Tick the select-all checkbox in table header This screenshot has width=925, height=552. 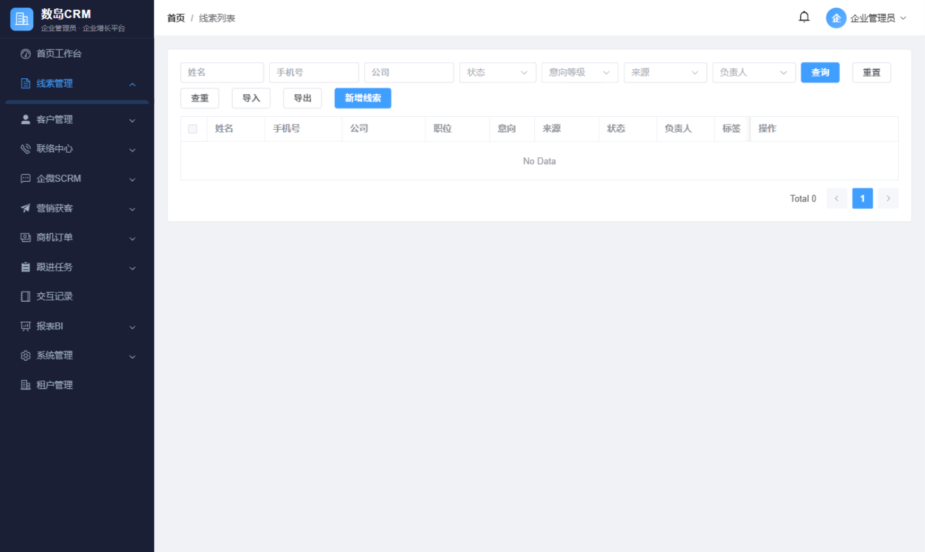(x=193, y=129)
